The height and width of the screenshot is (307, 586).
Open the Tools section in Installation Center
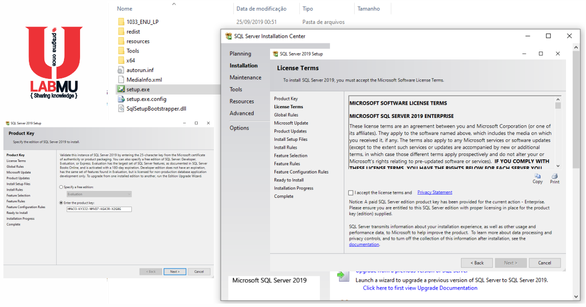(236, 89)
